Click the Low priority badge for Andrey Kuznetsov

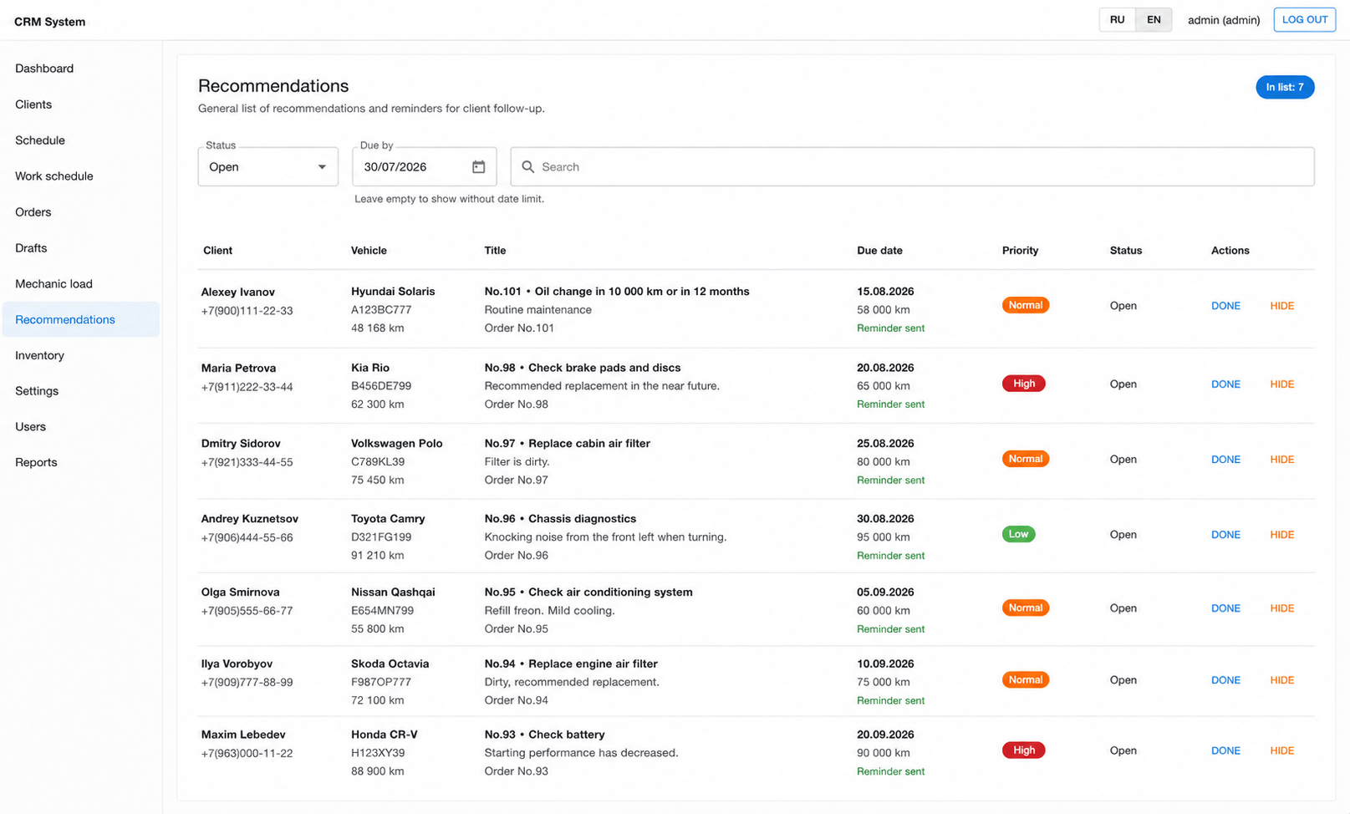pyautogui.click(x=1019, y=534)
